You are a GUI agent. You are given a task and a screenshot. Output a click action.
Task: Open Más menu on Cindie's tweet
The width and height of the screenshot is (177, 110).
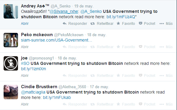click(x=166, y=104)
